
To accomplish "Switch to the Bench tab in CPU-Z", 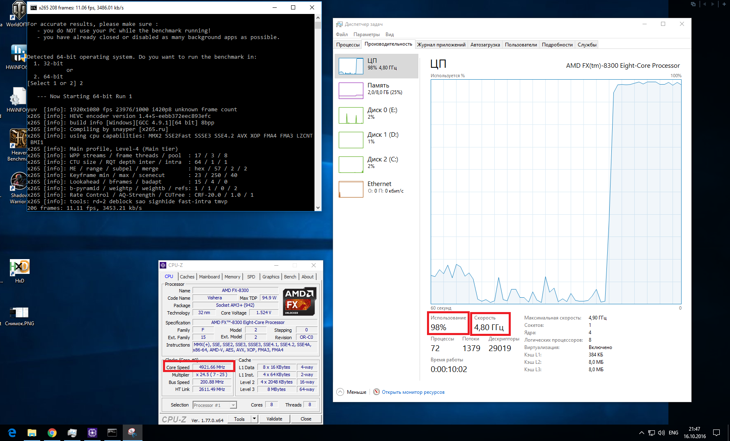I will point(290,277).
